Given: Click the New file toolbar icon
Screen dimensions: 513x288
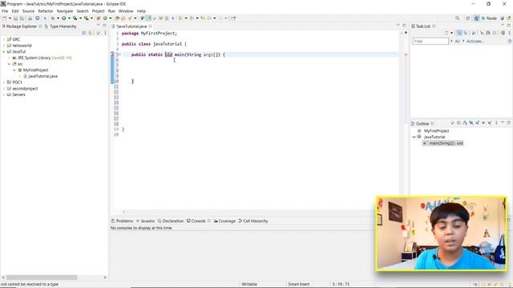Looking at the screenshot, I should point(5,18).
